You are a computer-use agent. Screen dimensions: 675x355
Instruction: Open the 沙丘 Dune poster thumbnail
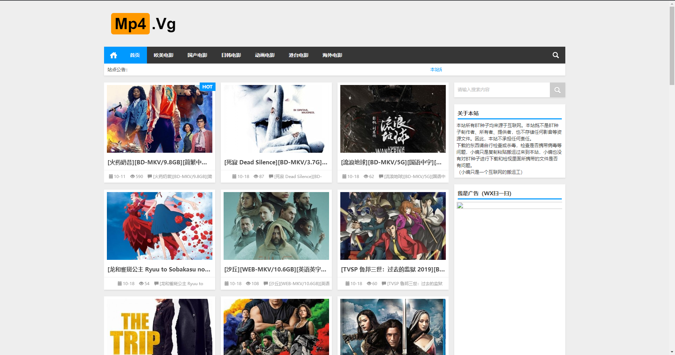pos(276,226)
